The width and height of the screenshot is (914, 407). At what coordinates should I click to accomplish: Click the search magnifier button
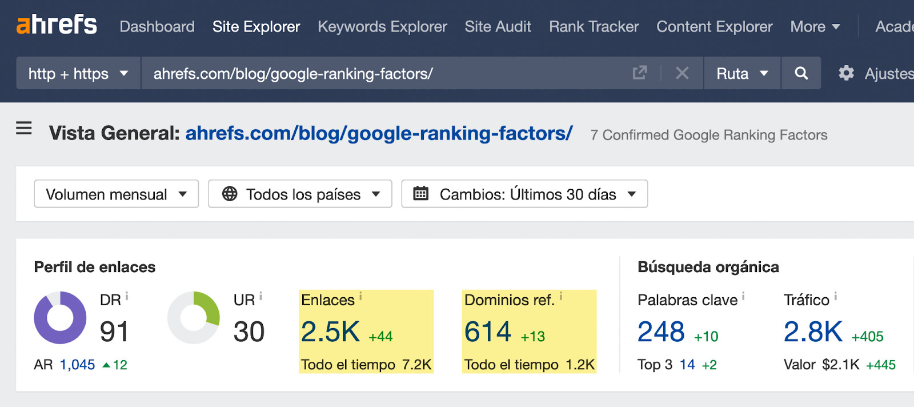[x=801, y=73]
